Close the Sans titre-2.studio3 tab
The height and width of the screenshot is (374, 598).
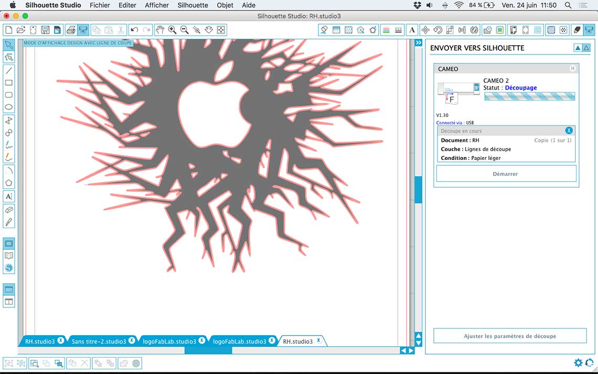point(132,340)
